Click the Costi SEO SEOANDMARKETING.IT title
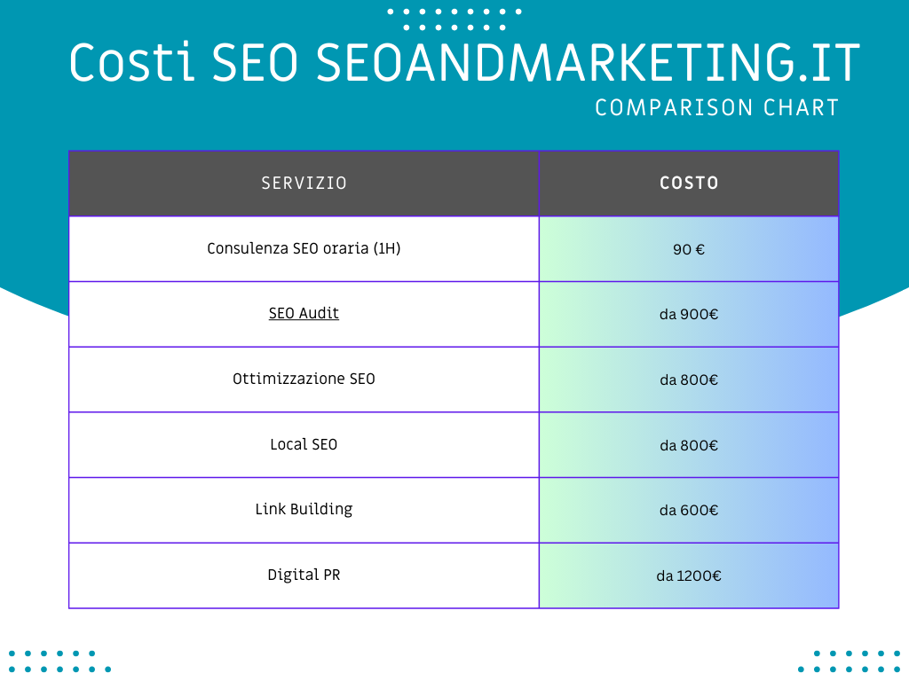 [x=464, y=62]
